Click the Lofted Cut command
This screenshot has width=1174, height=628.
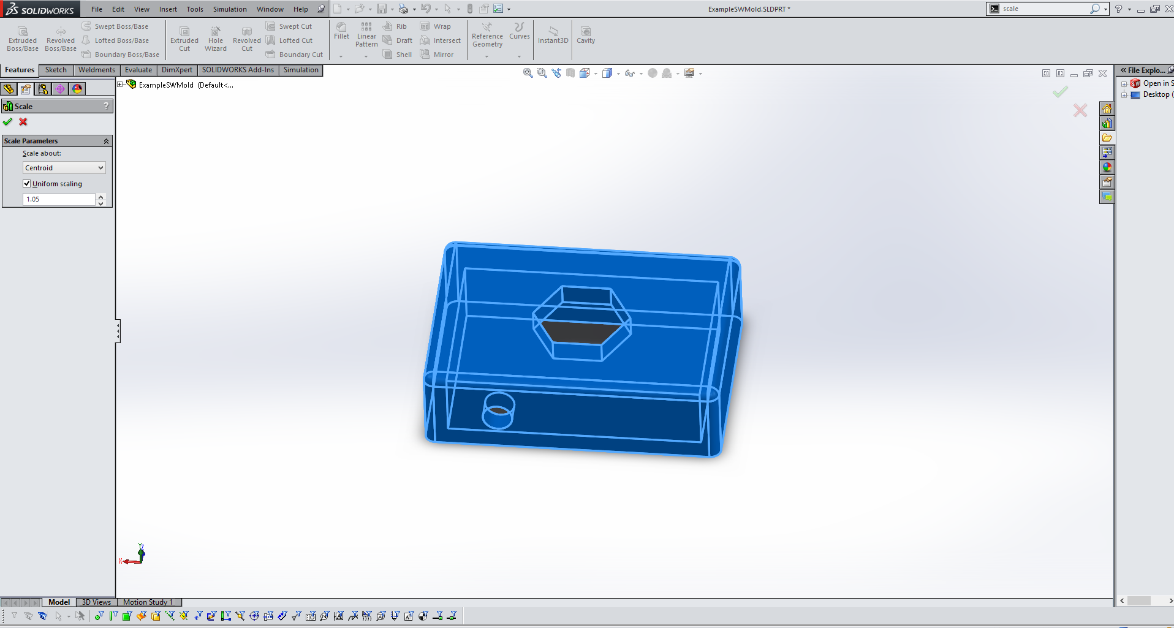click(x=289, y=40)
